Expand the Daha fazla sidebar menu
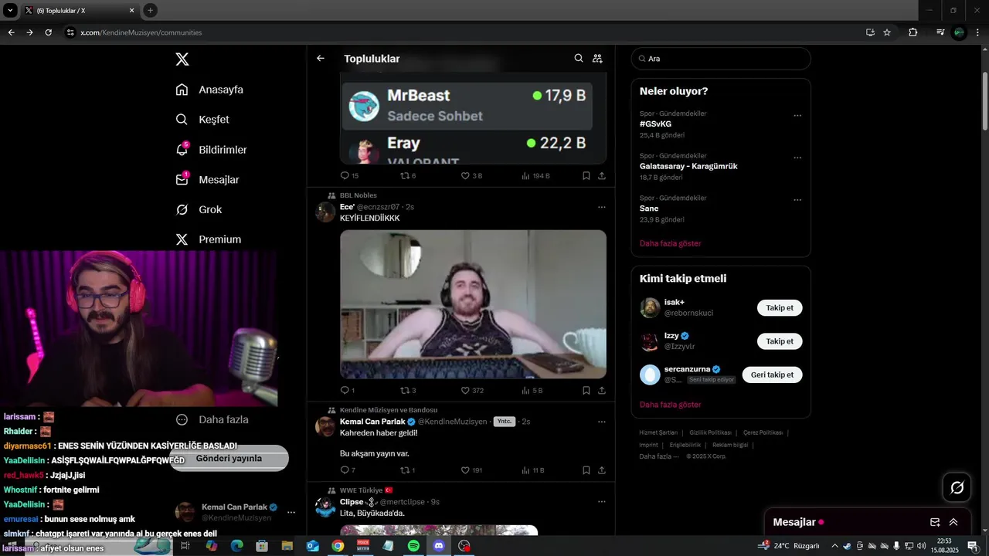989x556 pixels. (212, 420)
